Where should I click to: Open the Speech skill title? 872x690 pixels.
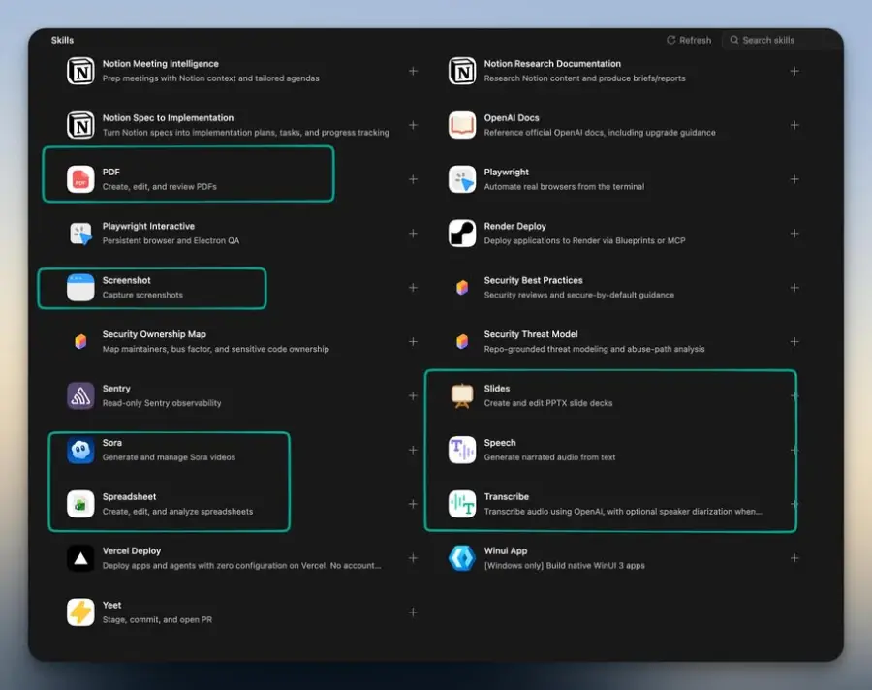(499, 442)
